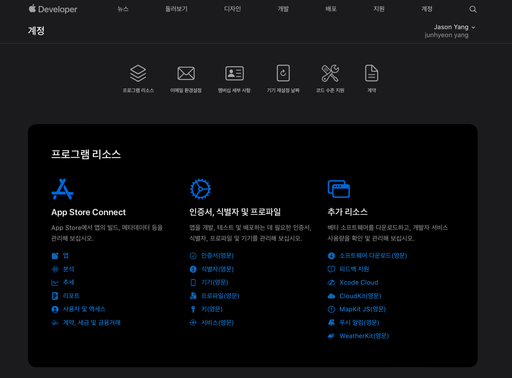Viewport: 512px width, 378px height.
Task: Click the 멤버십 세부 사항 ID card icon
Action: coord(234,73)
